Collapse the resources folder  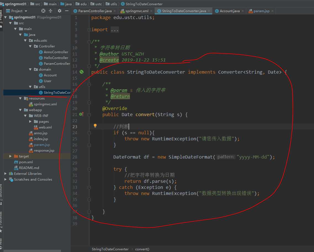pos(20,98)
